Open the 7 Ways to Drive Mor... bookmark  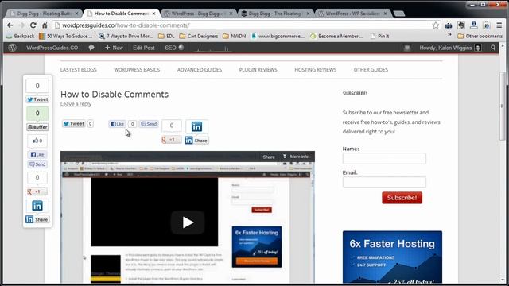click(126, 36)
